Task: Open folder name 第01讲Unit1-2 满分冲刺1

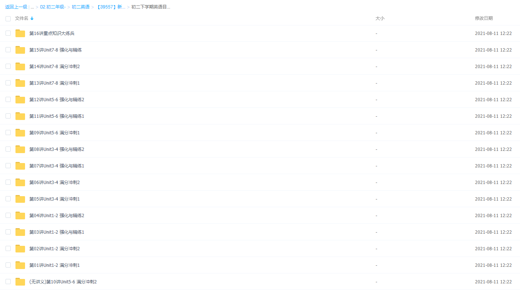Action: [x=55, y=265]
